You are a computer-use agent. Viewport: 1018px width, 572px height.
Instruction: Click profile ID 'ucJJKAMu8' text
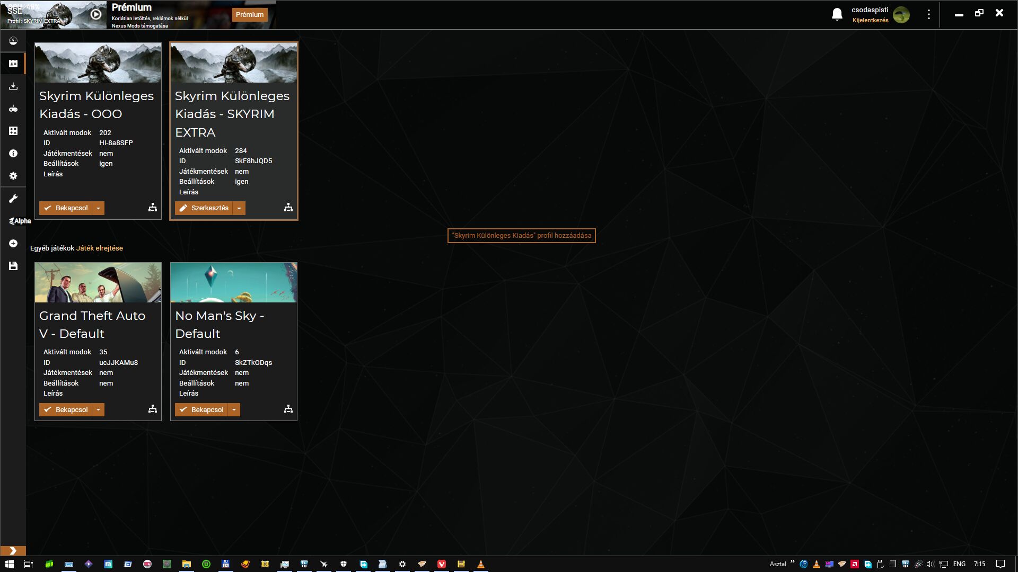[x=118, y=363]
